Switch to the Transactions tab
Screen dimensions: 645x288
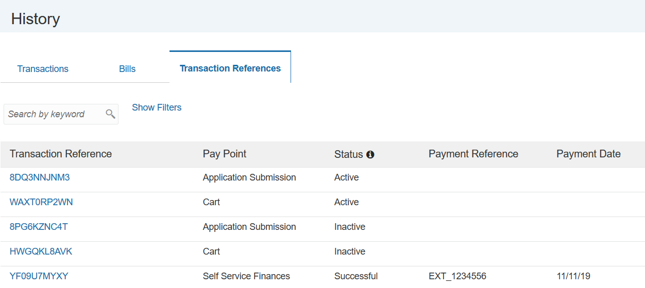(43, 69)
